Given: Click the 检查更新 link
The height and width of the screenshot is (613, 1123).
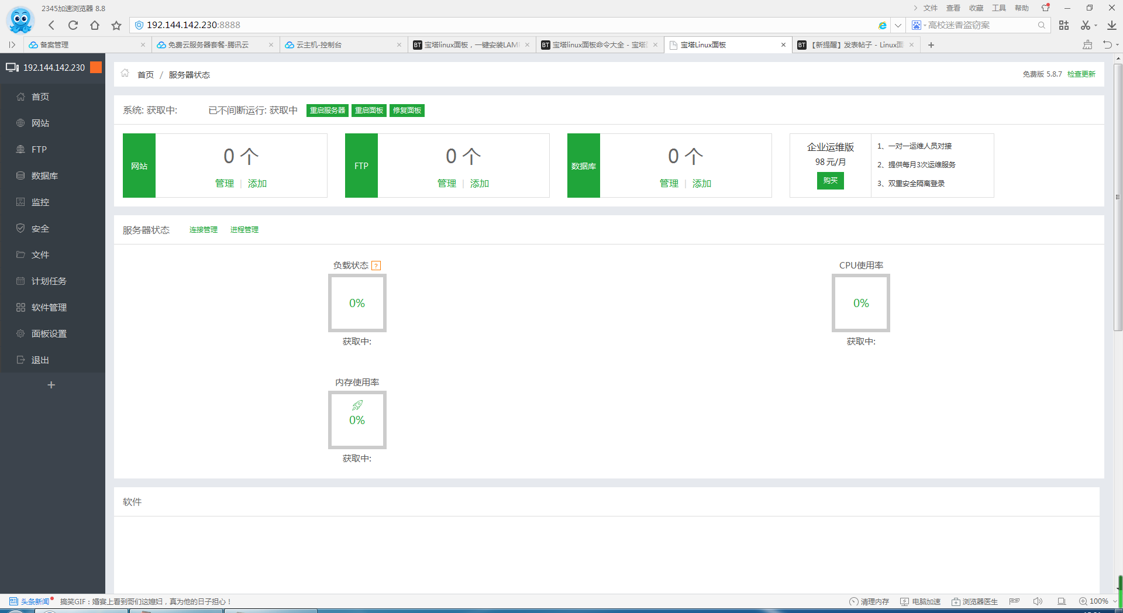Looking at the screenshot, I should coord(1081,74).
